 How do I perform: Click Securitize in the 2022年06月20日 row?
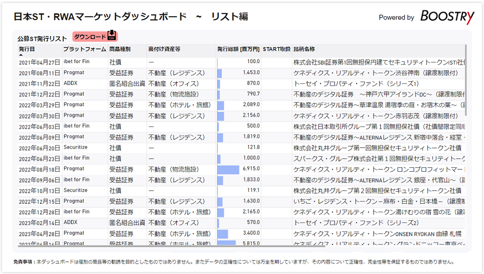tap(75, 147)
